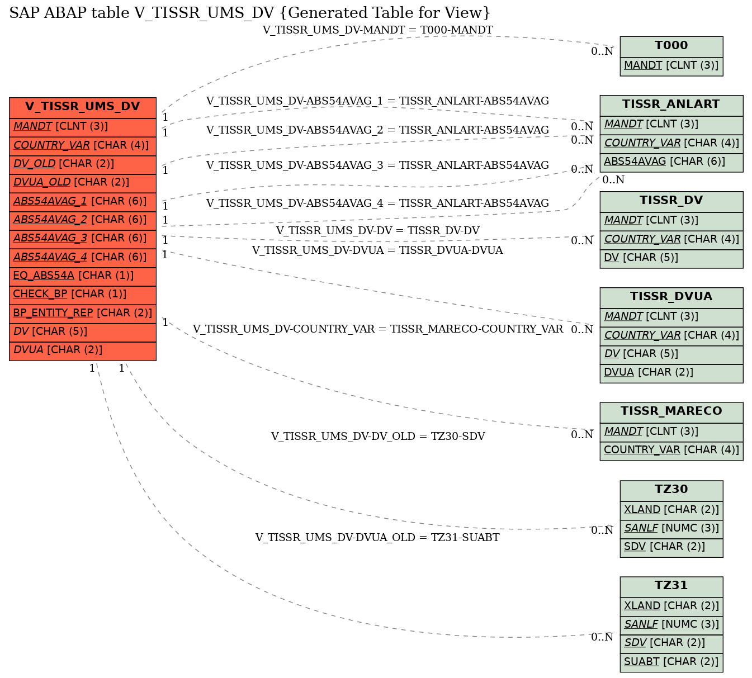Screen dimensions: 752x678
Task: Click the COUNTRY_VAR = TISSR_MARECO-COUNTRY_VAR relation label
Action: pos(377,329)
